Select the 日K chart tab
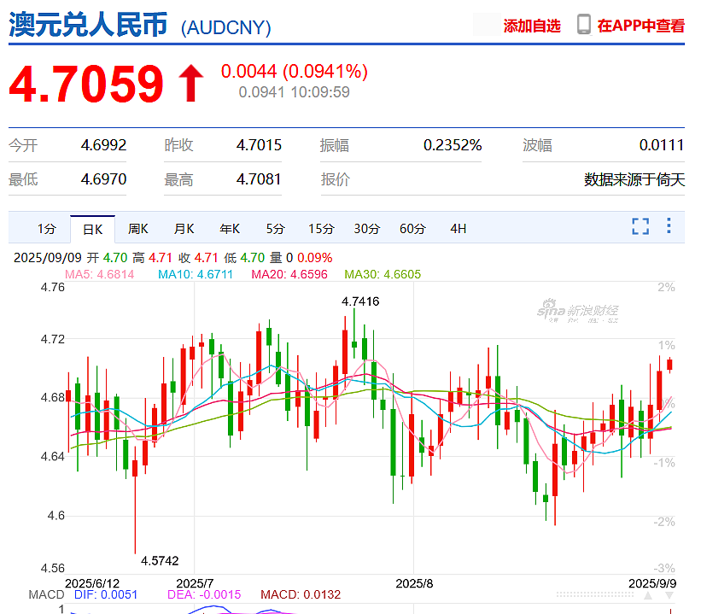This screenshot has width=701, height=614. pos(92,230)
